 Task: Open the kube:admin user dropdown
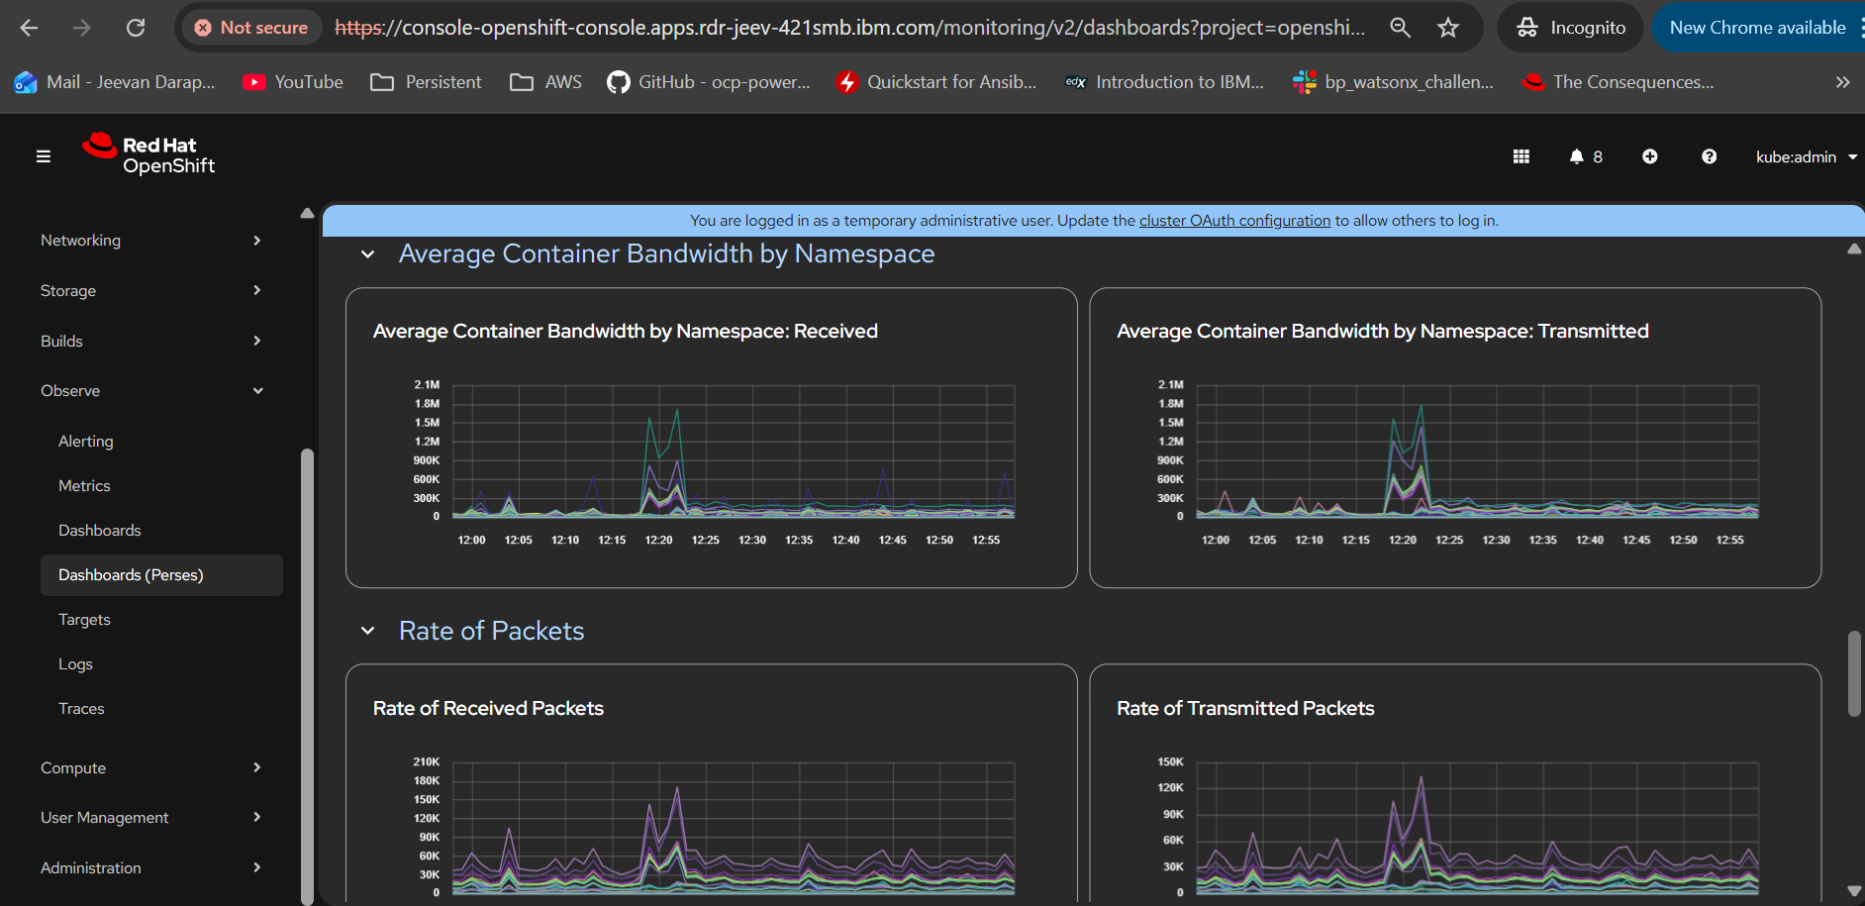pyautogui.click(x=1805, y=156)
